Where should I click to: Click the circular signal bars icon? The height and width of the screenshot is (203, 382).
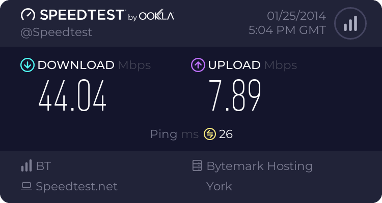(x=350, y=23)
